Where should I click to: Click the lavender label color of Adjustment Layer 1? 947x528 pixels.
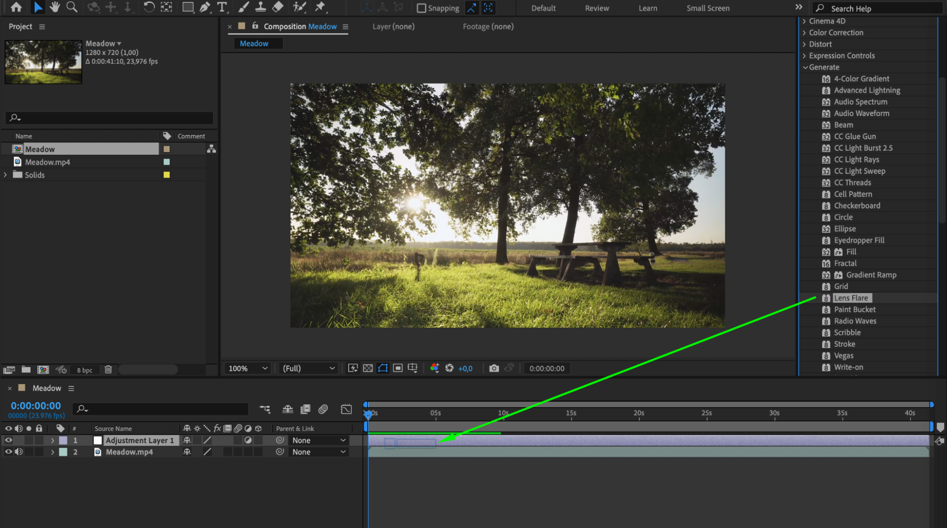63,440
